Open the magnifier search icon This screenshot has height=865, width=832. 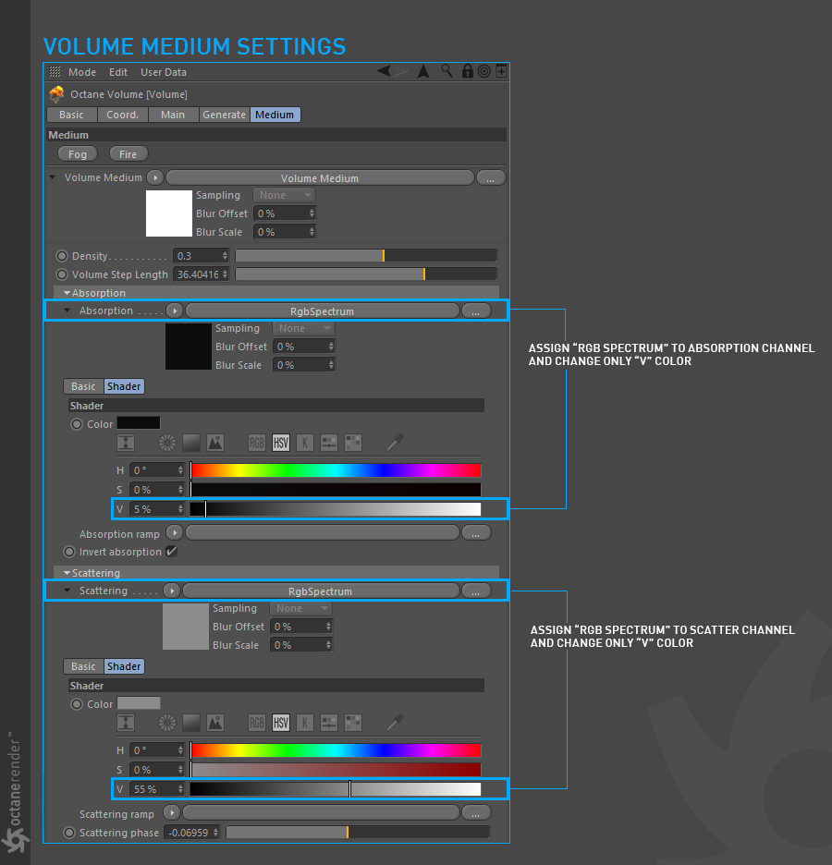(447, 70)
